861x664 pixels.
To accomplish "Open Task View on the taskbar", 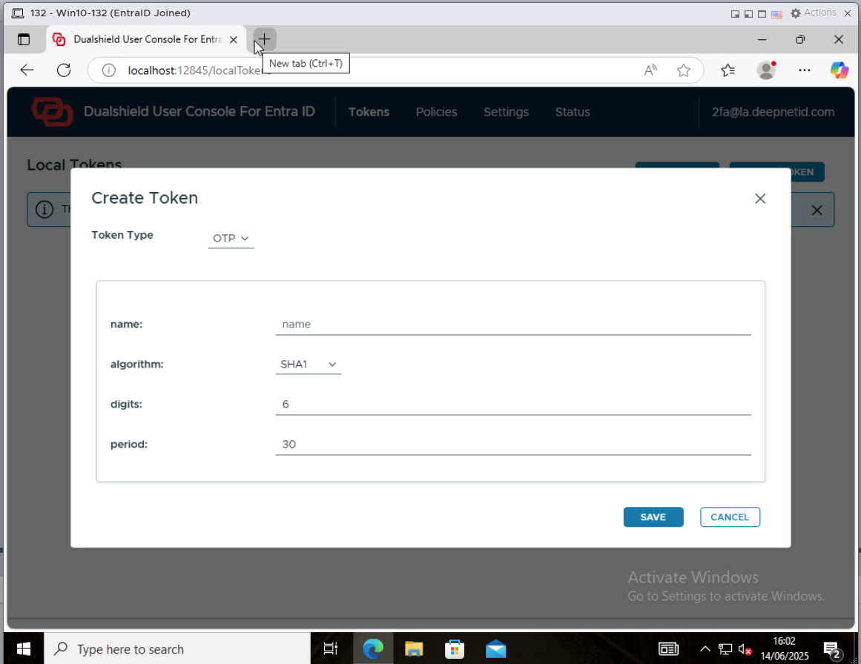I will pyautogui.click(x=331, y=649).
